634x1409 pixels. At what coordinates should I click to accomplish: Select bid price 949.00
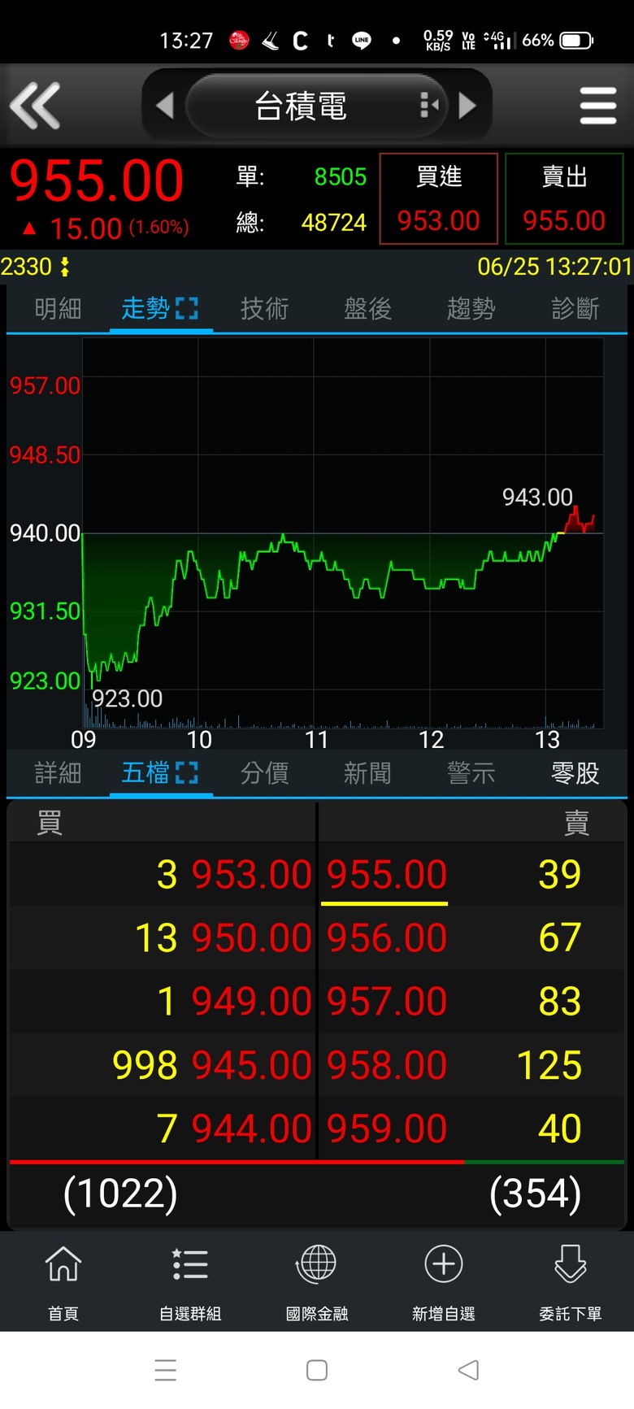[252, 1002]
